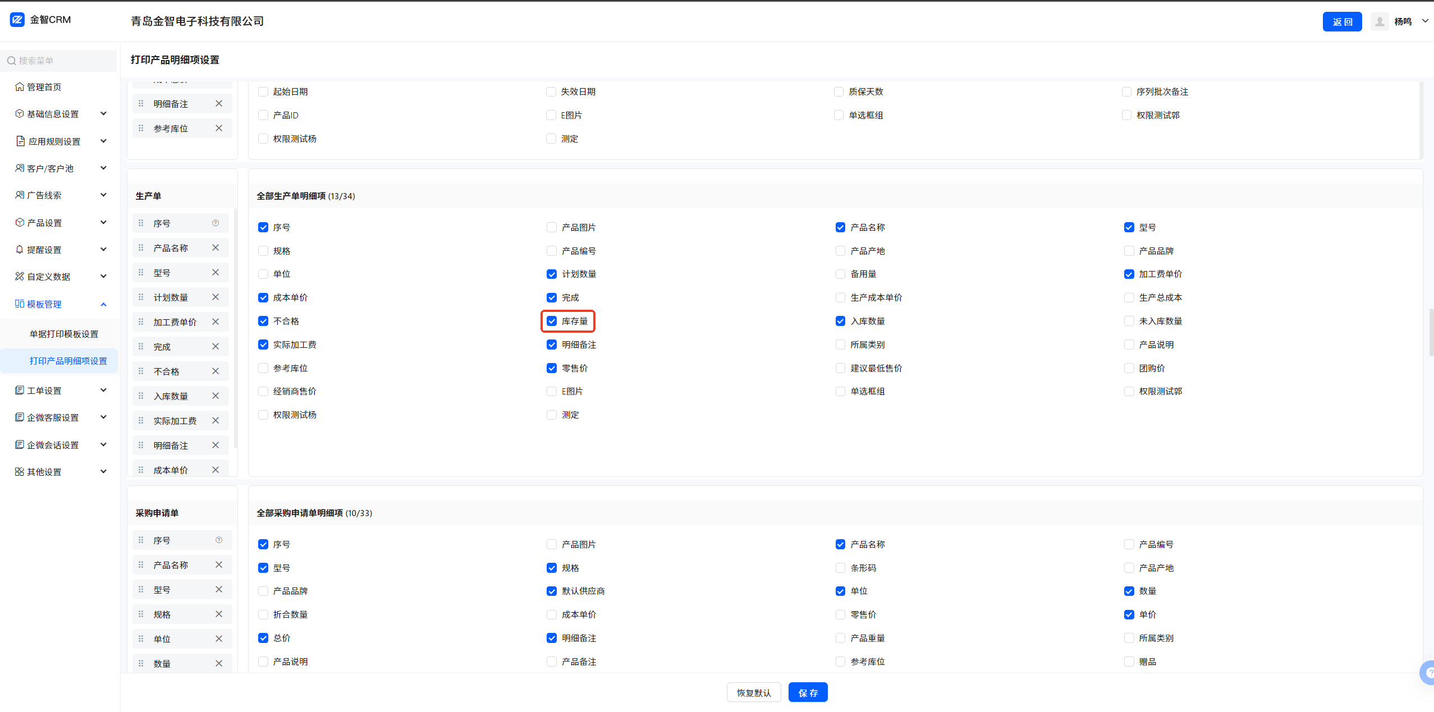The width and height of the screenshot is (1434, 712).
Task: Check 条形码 in 采购申请单明细项
Action: tap(840, 568)
